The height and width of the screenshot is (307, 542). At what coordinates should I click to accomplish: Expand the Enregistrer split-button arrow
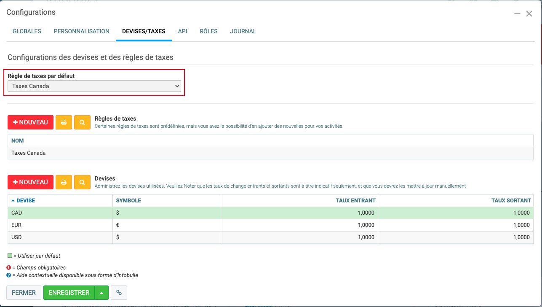tap(101, 293)
